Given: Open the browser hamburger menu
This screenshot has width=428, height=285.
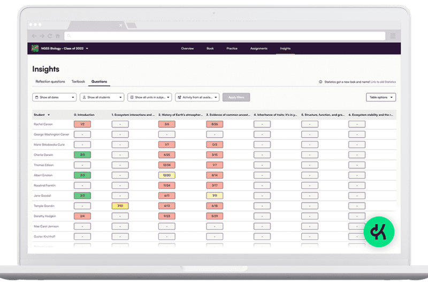Looking at the screenshot, I should pos(393,36).
